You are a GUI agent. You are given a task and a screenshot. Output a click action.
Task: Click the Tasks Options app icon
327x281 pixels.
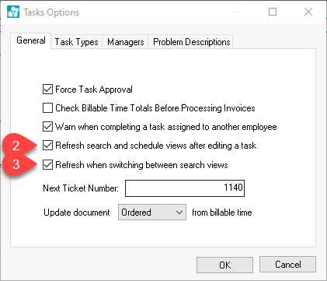[x=13, y=12]
